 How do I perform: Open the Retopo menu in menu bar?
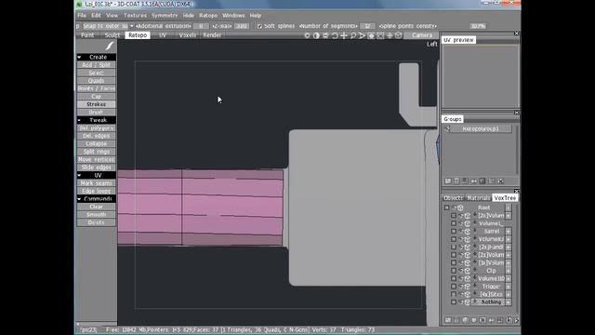[x=208, y=16]
